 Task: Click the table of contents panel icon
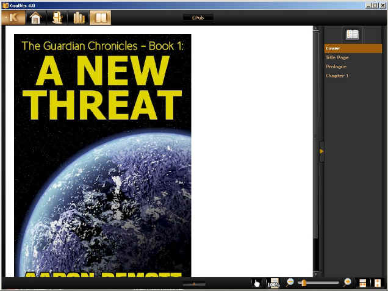353,35
